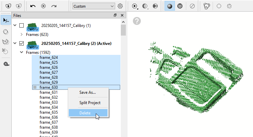Click the Calibry (2) project thumbnail
Viewport: 253px width, 137px height.
click(x=33, y=45)
